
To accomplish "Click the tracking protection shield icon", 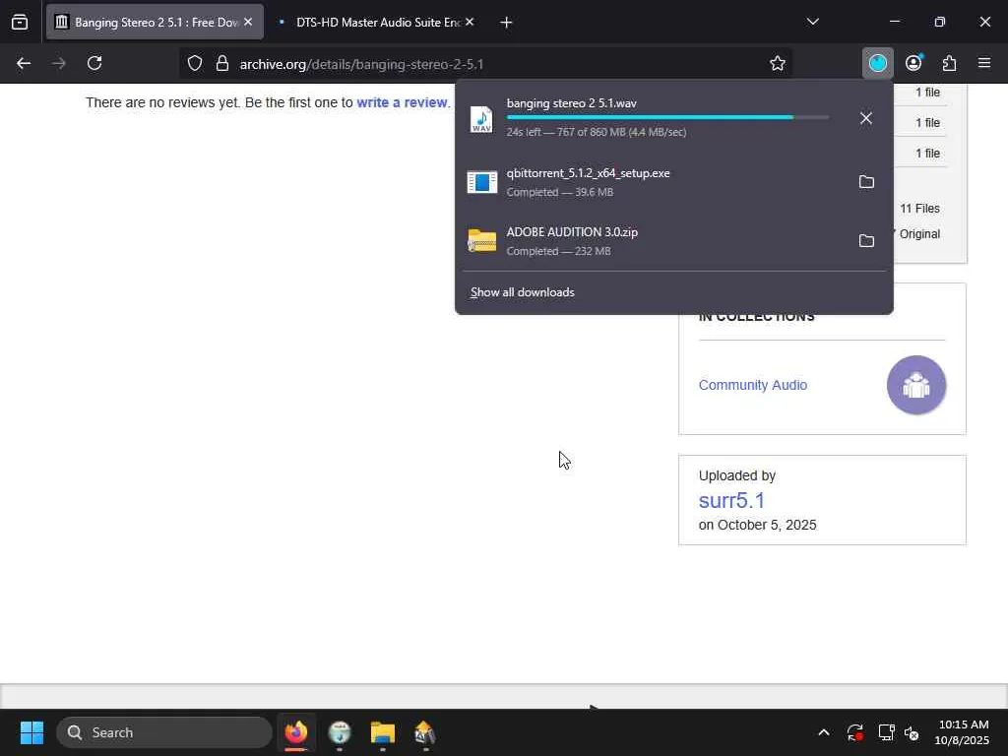I will coord(195,63).
